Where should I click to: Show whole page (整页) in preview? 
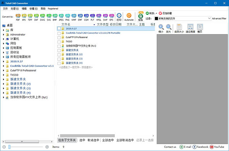[200, 29]
